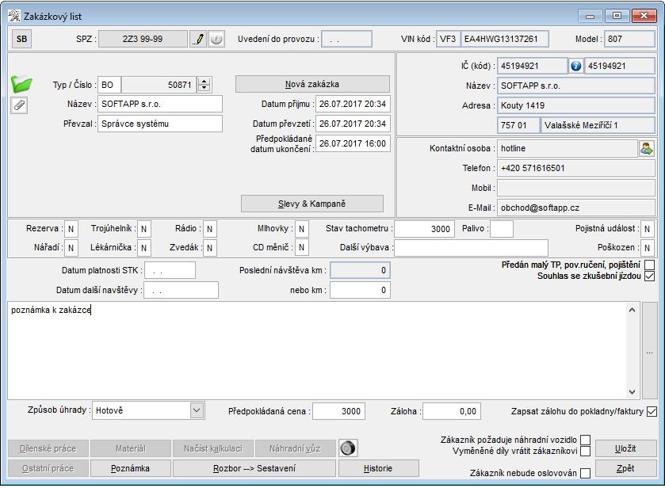The width and height of the screenshot is (665, 488).
Task: Toggle the Poškozen N field
Action: (648, 248)
